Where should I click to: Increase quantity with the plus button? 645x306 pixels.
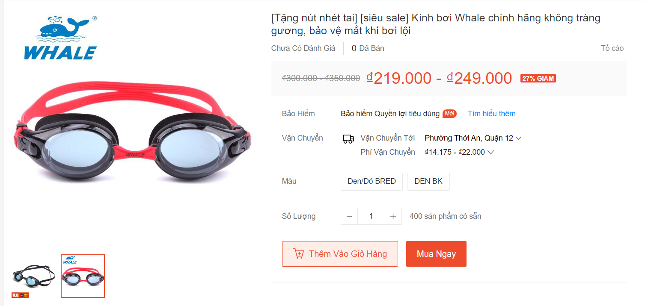pyautogui.click(x=393, y=216)
